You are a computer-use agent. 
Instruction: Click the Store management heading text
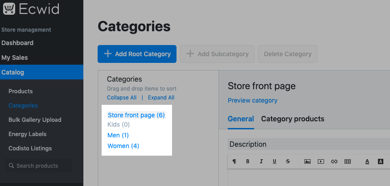pyautogui.click(x=26, y=29)
